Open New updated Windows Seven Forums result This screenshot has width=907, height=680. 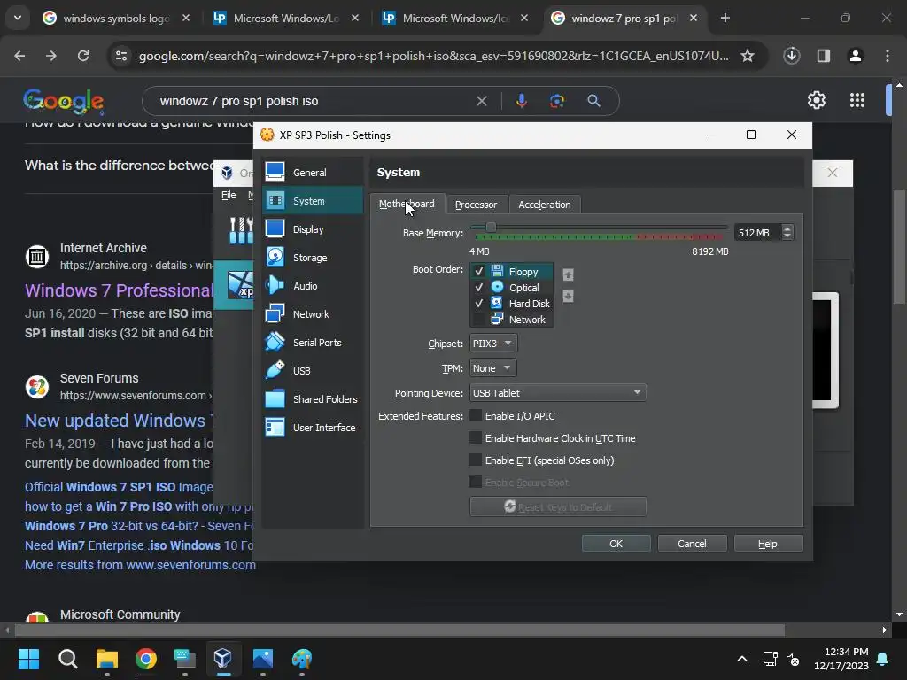click(x=119, y=421)
